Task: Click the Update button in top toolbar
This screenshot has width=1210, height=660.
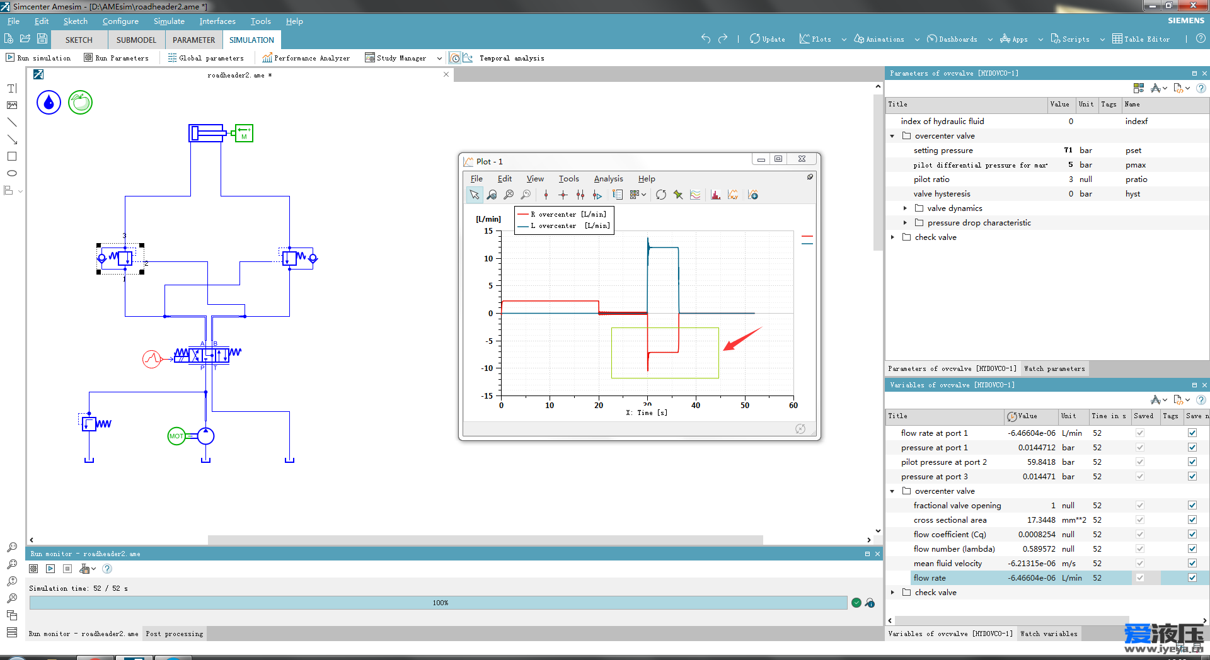Action: point(768,39)
